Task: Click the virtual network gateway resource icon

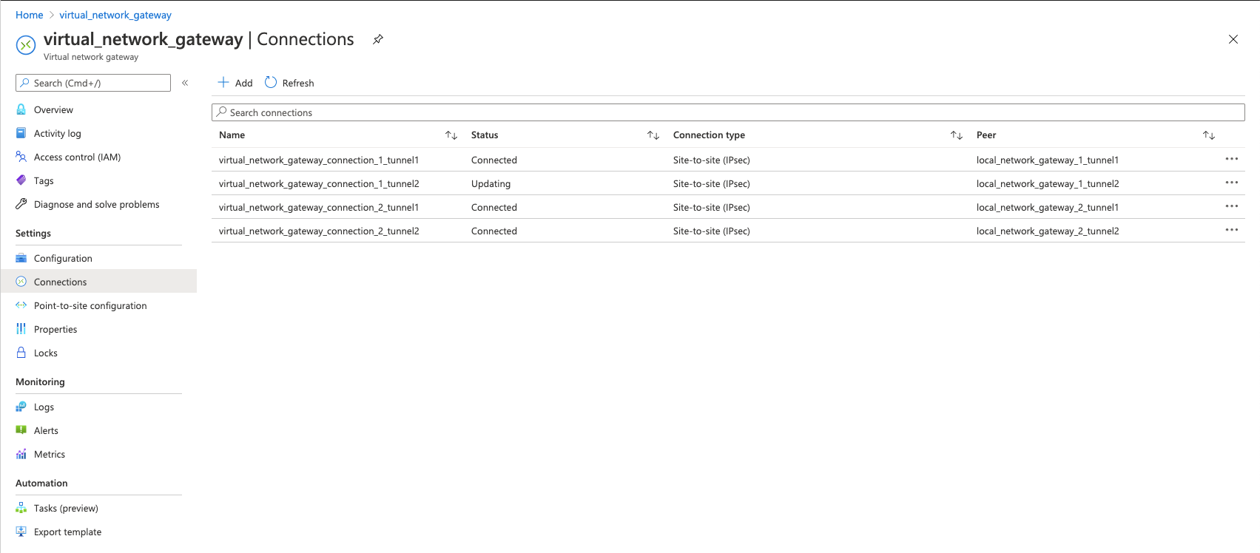Action: (26, 45)
